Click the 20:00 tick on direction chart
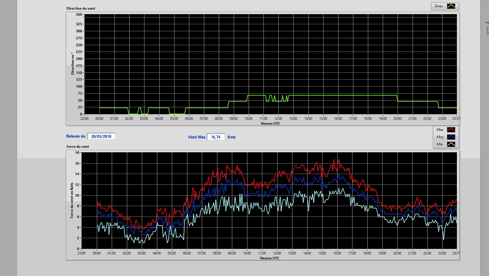489x276 pixels. coord(397,119)
